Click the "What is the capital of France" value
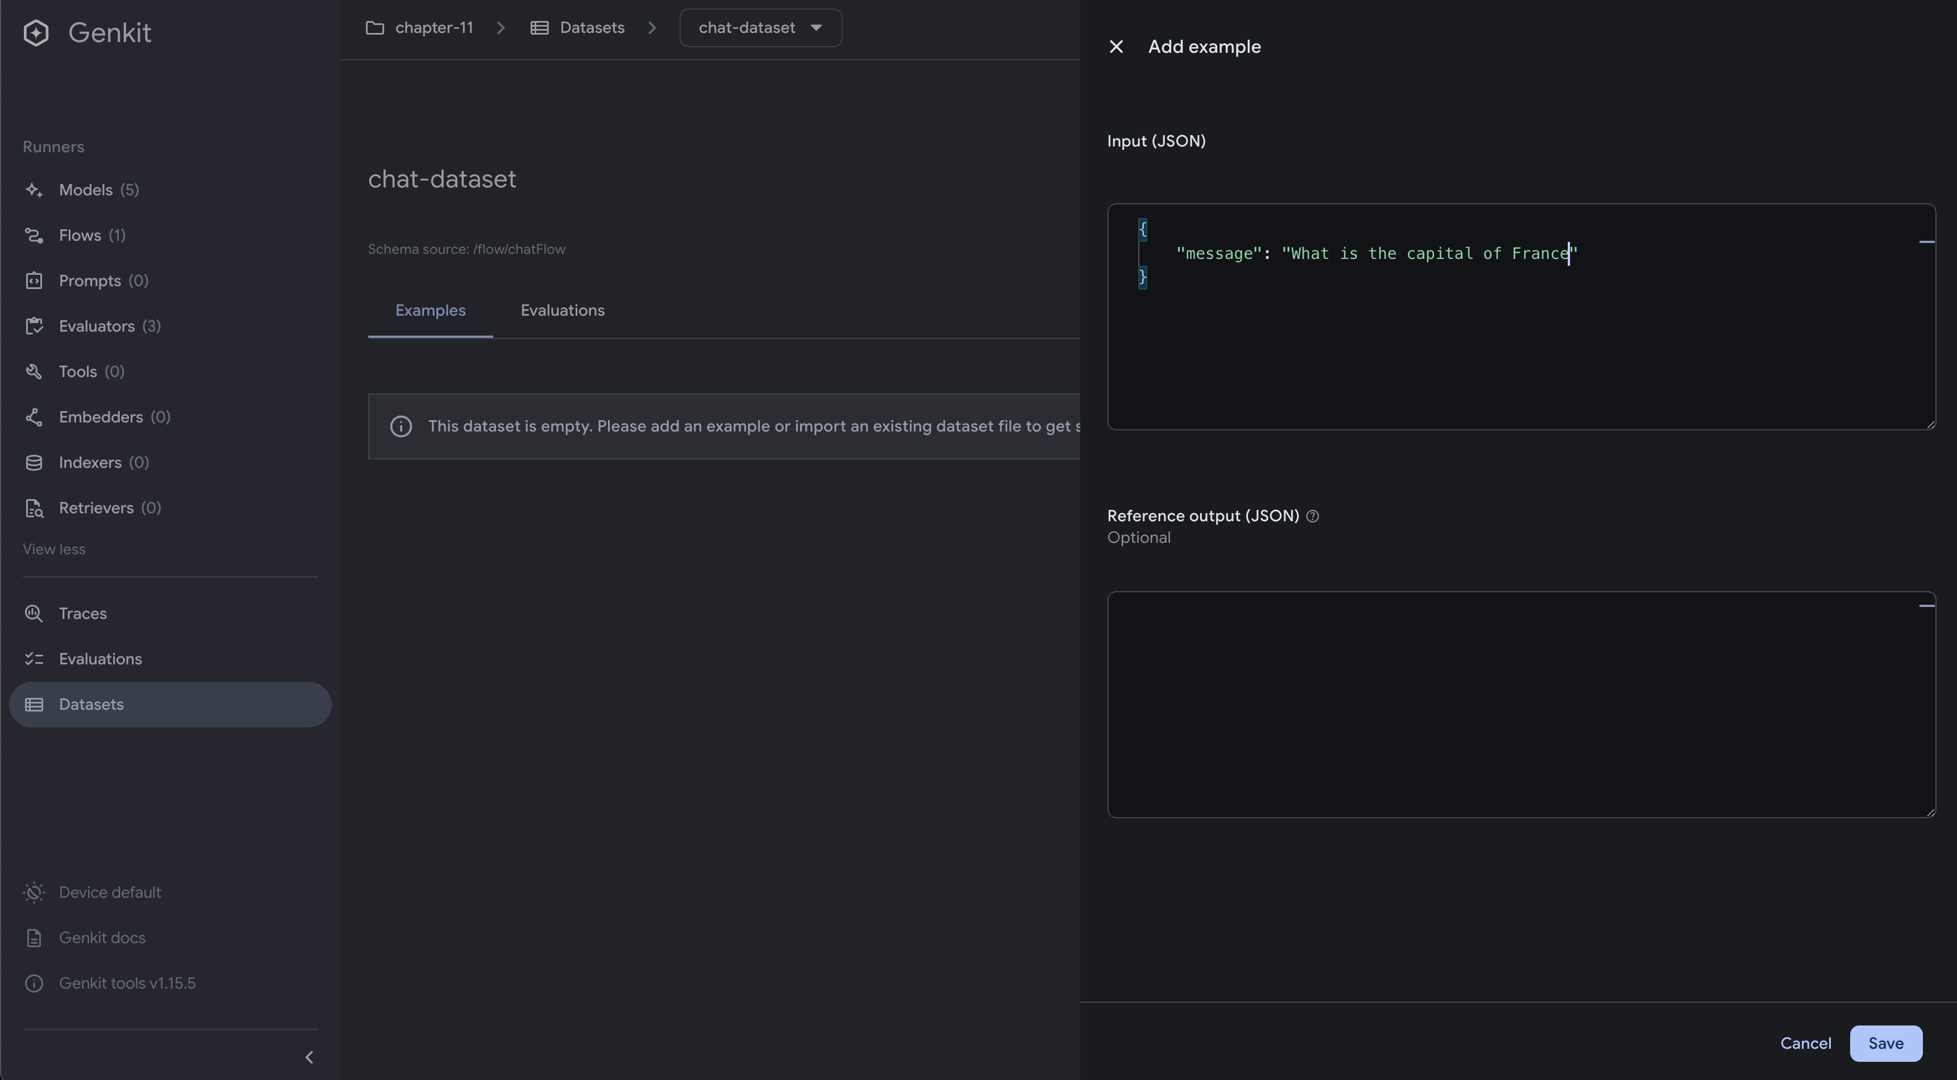1957x1080 pixels. coord(1430,253)
